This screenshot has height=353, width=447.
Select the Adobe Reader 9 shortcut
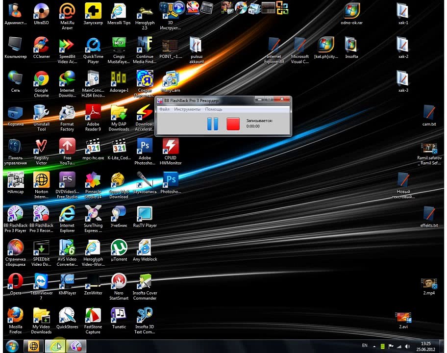pyautogui.click(x=93, y=118)
